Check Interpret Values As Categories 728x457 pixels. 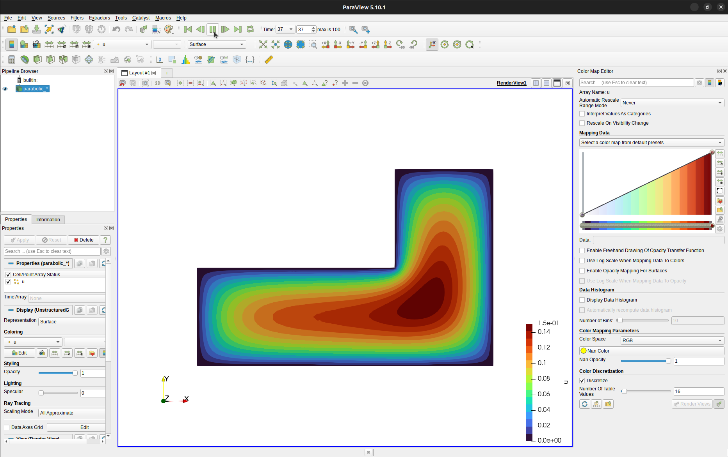582,114
